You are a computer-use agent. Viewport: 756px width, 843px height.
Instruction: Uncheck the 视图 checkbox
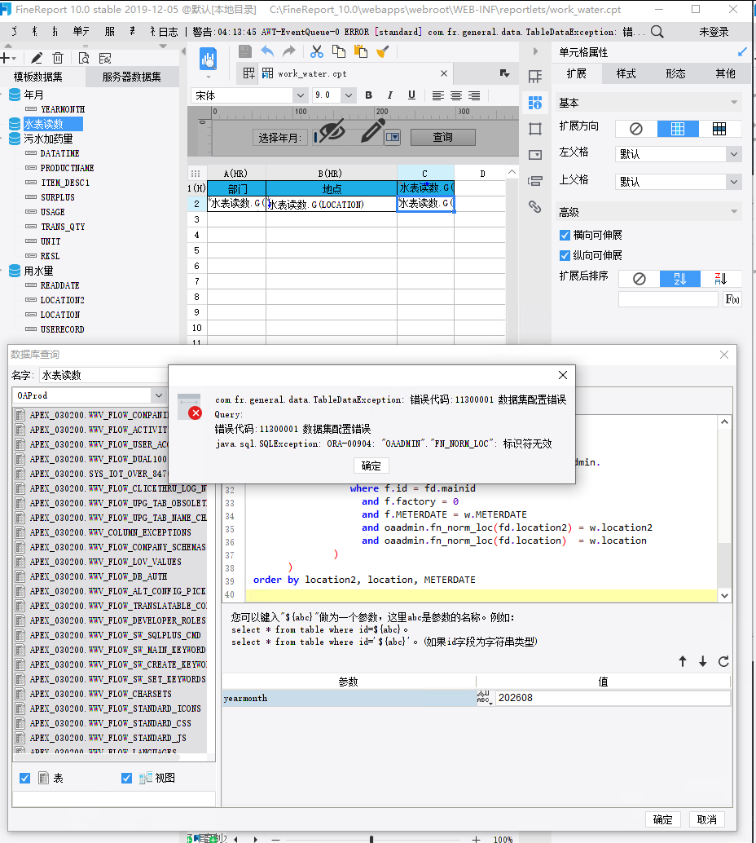pos(127,778)
